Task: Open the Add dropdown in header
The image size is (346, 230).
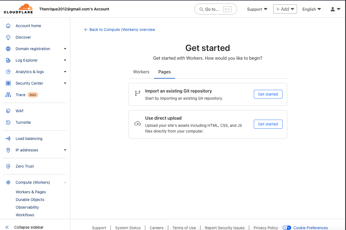Action: pyautogui.click(x=285, y=9)
